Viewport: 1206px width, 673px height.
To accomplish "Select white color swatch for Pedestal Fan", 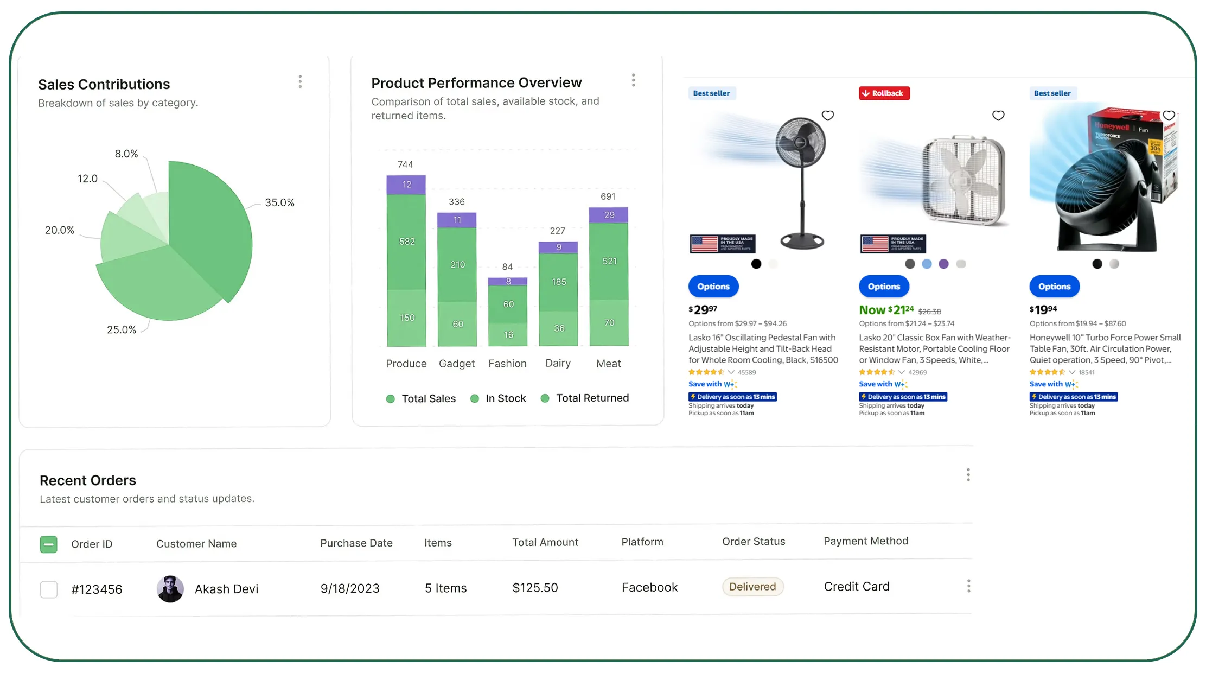I will [773, 264].
